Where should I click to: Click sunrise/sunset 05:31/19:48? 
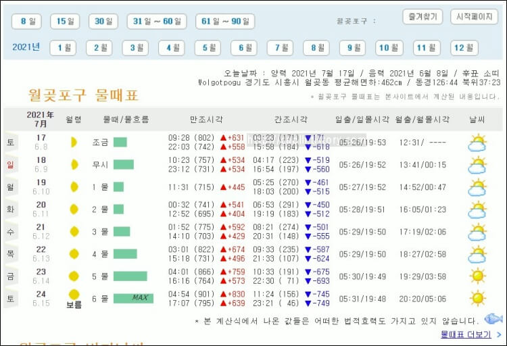coord(362,299)
